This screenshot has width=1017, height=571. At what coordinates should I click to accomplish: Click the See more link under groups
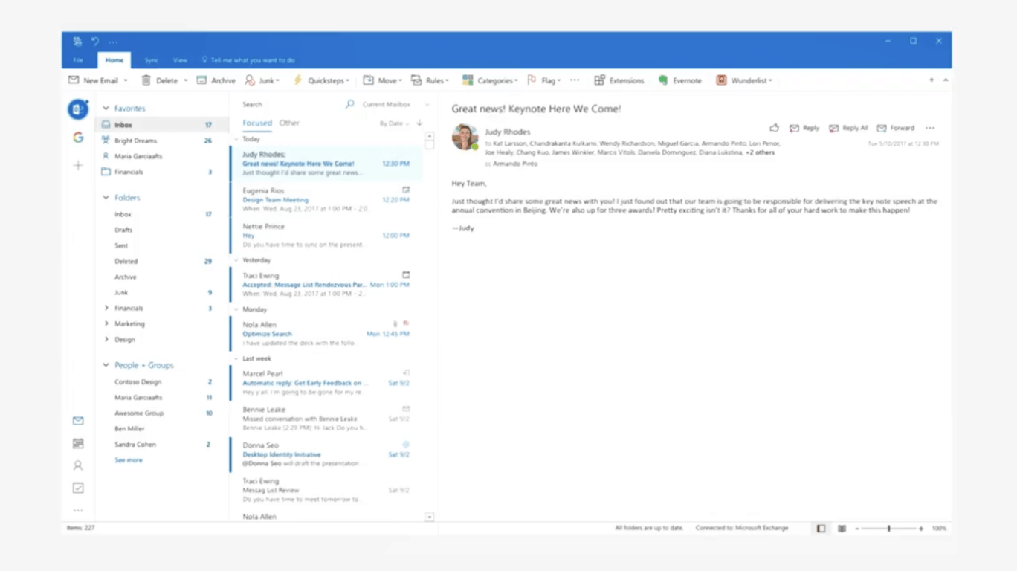128,460
